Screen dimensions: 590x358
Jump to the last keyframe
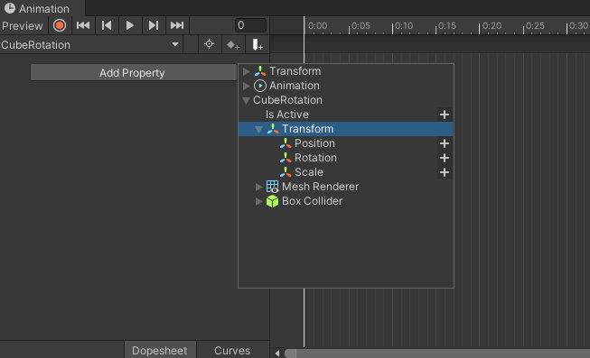[x=177, y=25]
